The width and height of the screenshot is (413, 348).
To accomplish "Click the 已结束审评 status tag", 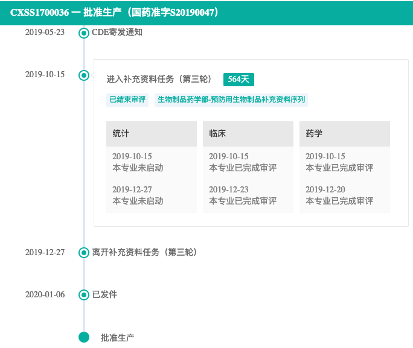I will [127, 100].
